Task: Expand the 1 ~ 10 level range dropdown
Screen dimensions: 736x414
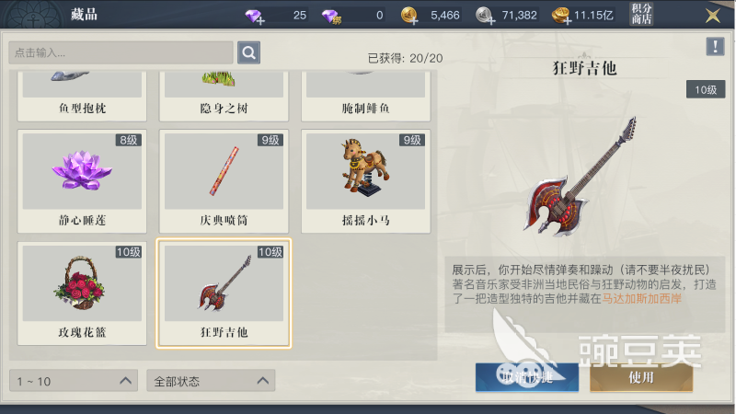Action: tap(74, 381)
